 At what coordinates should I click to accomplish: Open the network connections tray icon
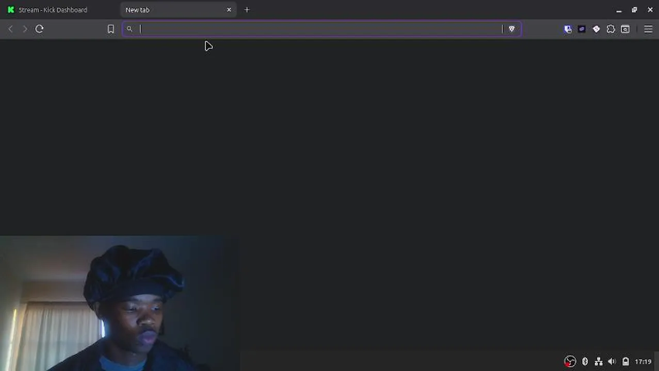[598, 362]
